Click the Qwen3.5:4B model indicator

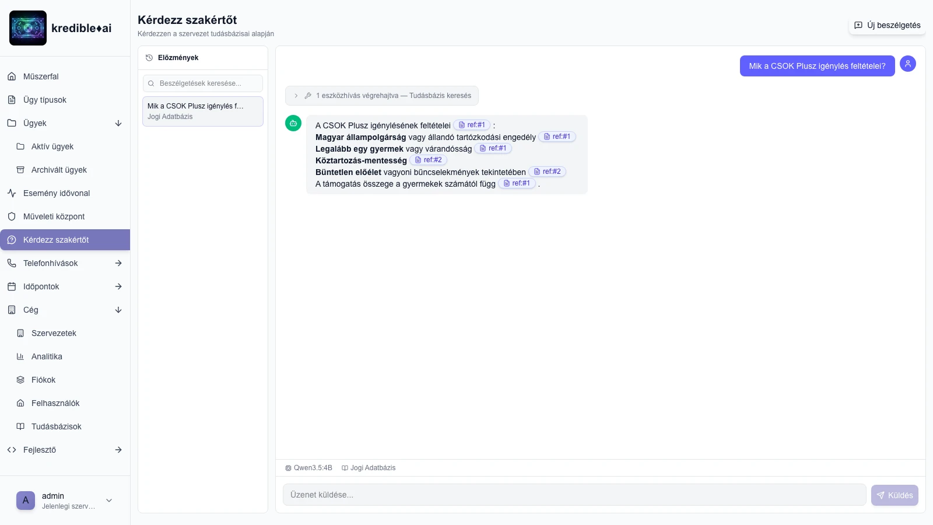308,468
